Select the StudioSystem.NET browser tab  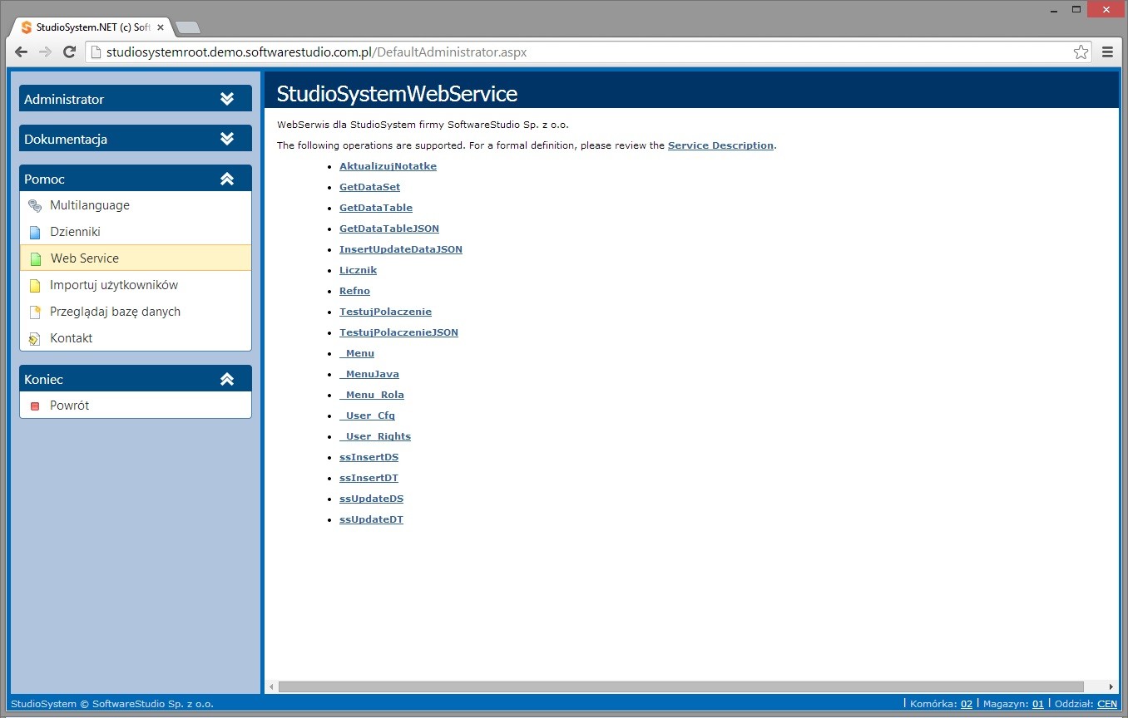93,27
